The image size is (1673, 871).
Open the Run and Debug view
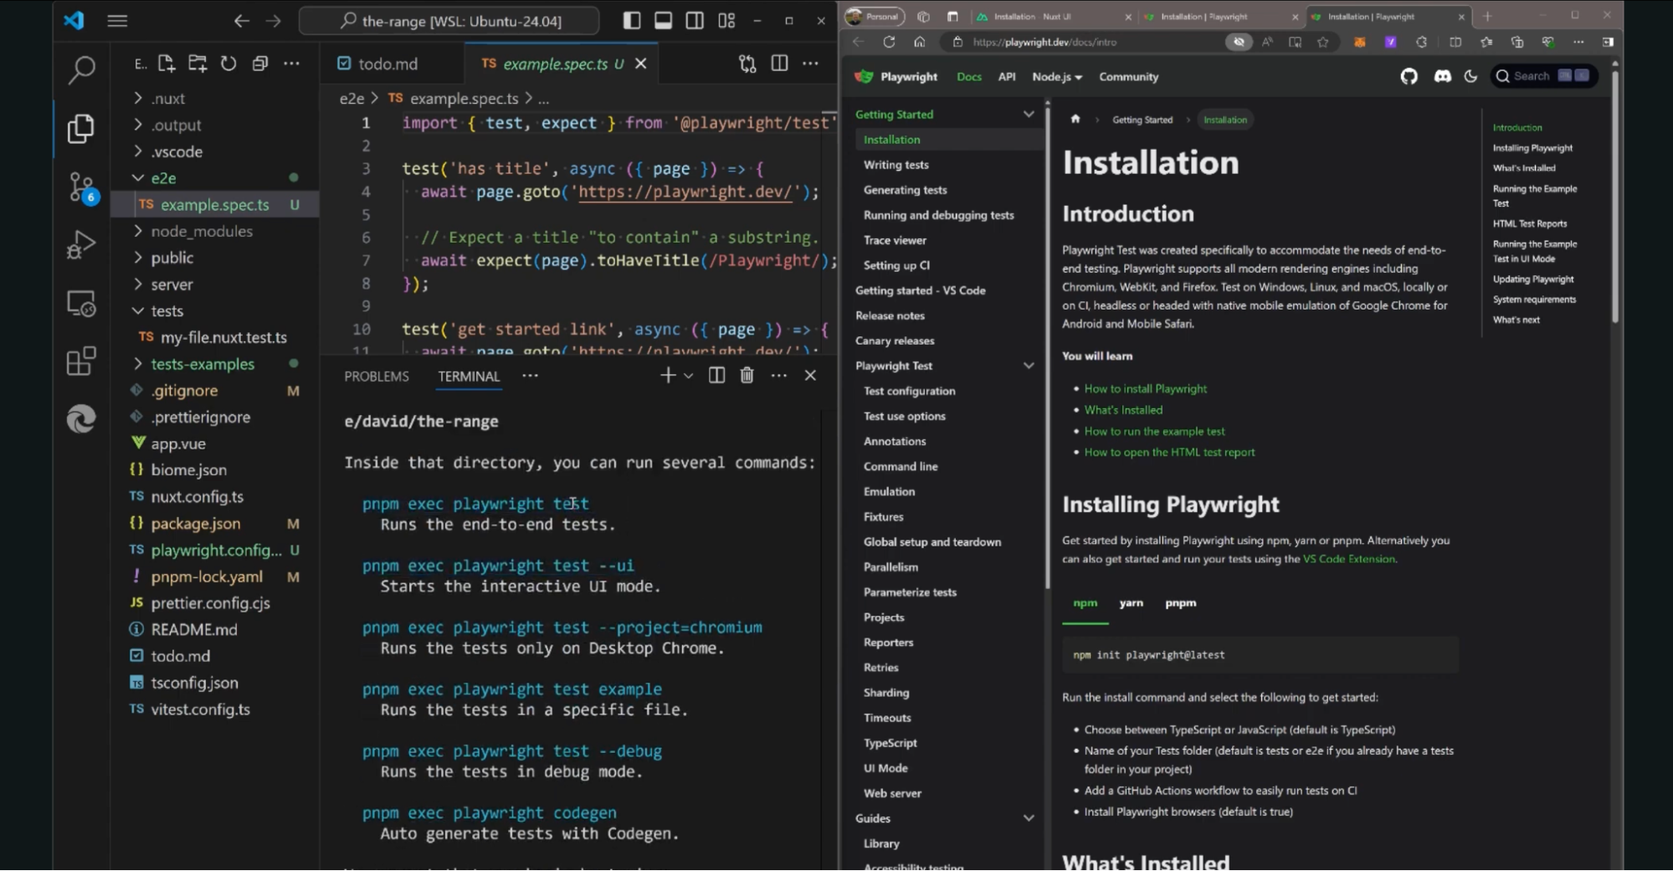click(81, 245)
